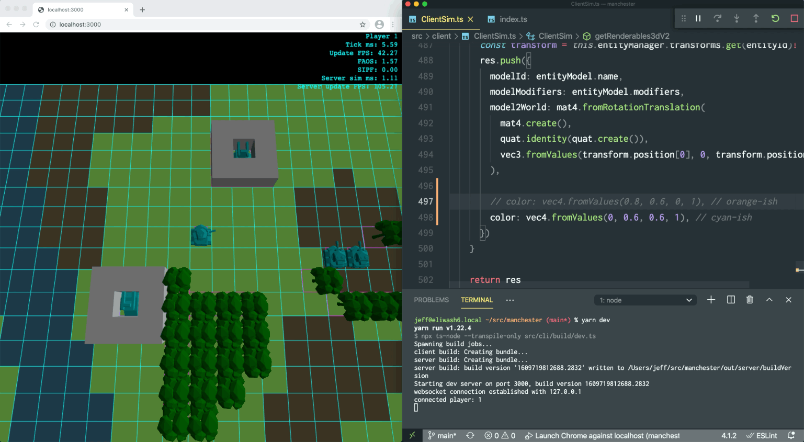Stop the debug session

point(794,18)
